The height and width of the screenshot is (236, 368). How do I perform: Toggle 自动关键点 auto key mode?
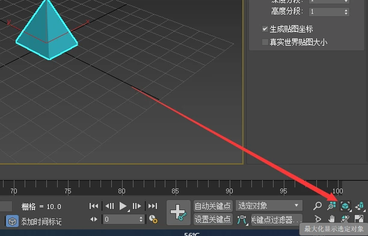pyautogui.click(x=213, y=206)
